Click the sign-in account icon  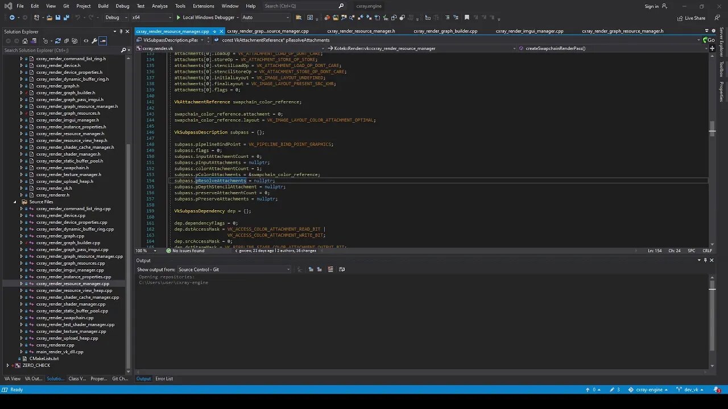pyautogui.click(x=664, y=6)
